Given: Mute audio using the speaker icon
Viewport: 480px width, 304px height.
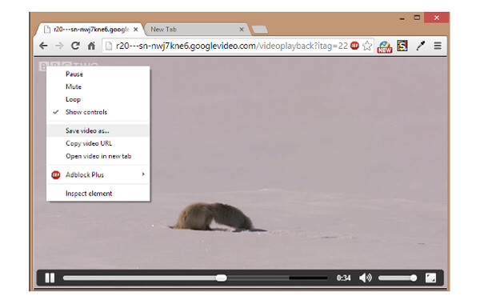Looking at the screenshot, I should tap(366, 278).
